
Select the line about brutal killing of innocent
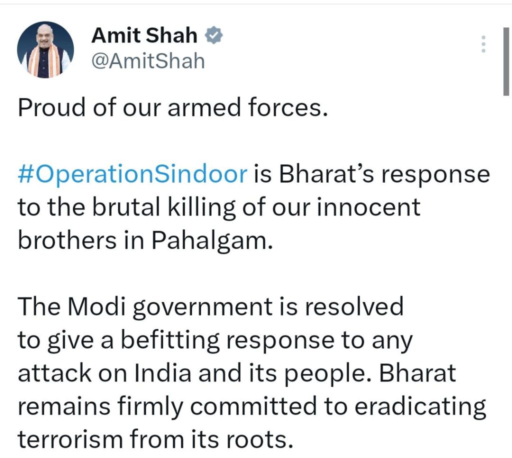[x=219, y=207]
